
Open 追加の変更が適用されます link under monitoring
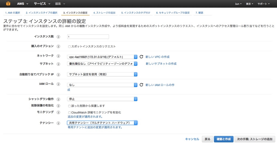[x=85, y=117]
